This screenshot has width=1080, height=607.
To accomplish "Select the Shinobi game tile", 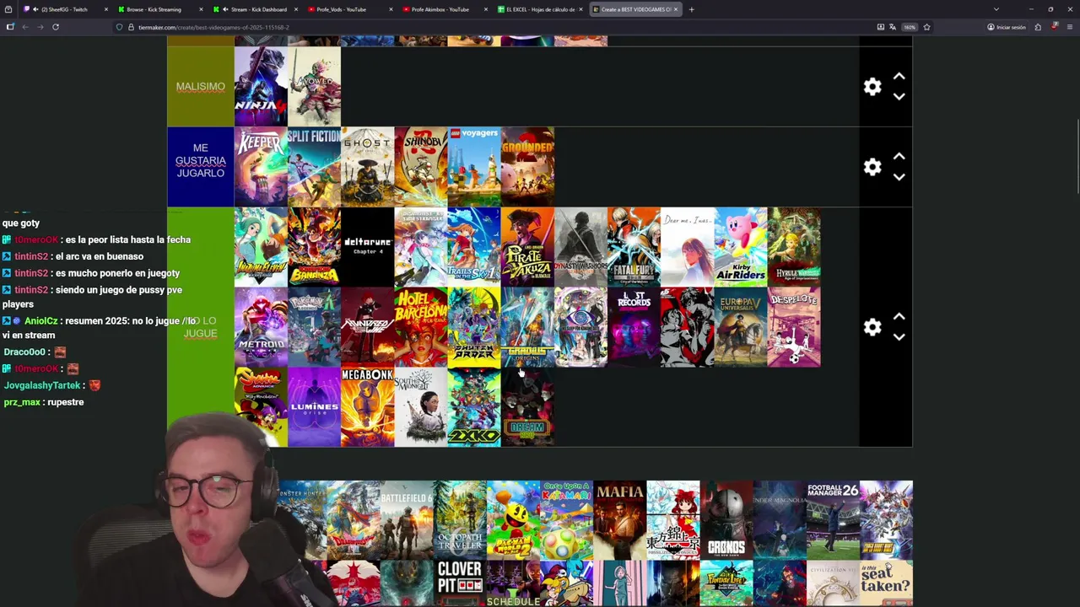I will [x=420, y=167].
